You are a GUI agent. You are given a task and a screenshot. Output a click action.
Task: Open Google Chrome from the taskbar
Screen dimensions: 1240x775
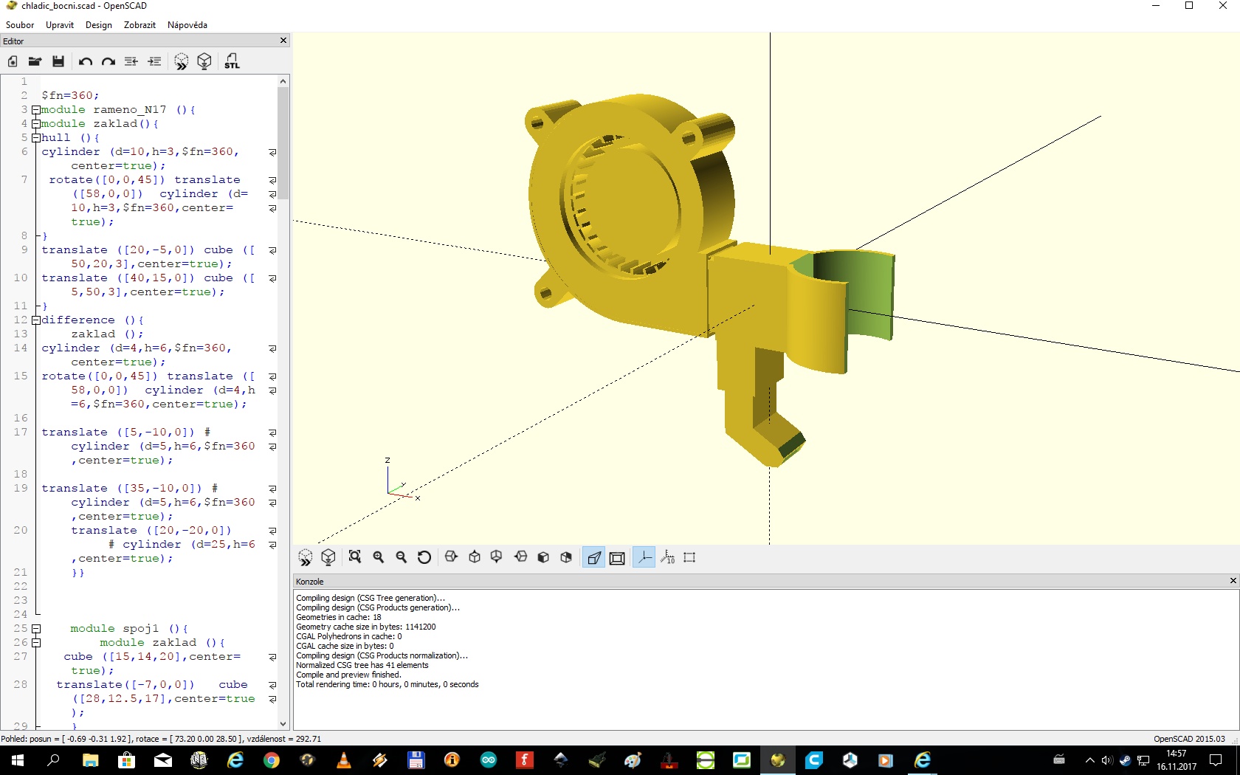click(272, 760)
